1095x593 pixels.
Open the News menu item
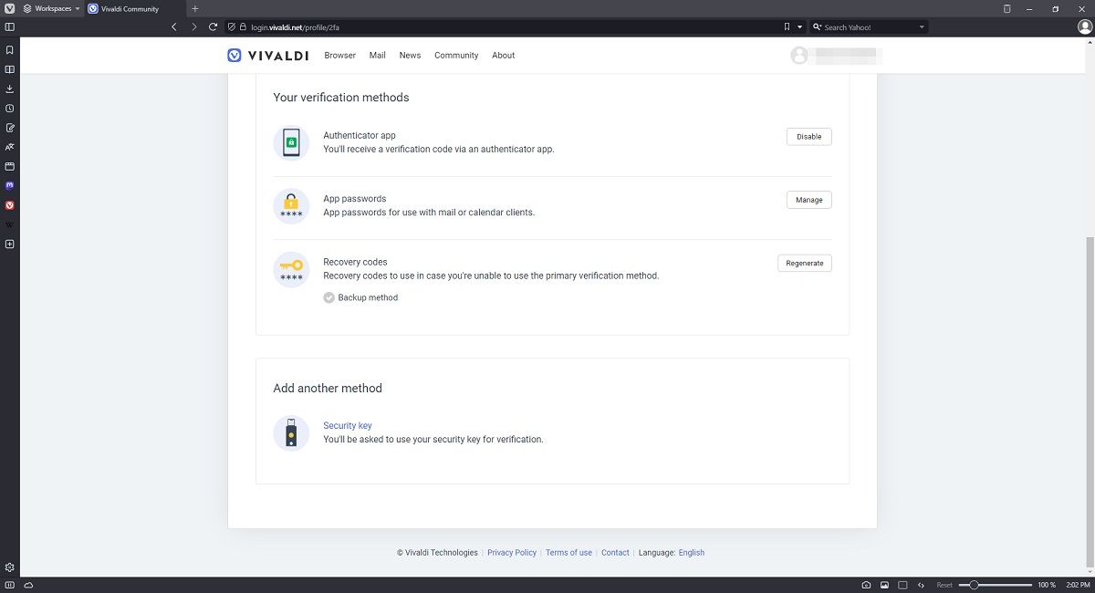point(410,56)
